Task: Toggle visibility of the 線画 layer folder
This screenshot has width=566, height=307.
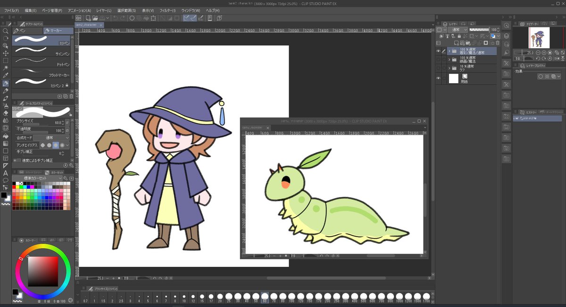Action: 438,60
